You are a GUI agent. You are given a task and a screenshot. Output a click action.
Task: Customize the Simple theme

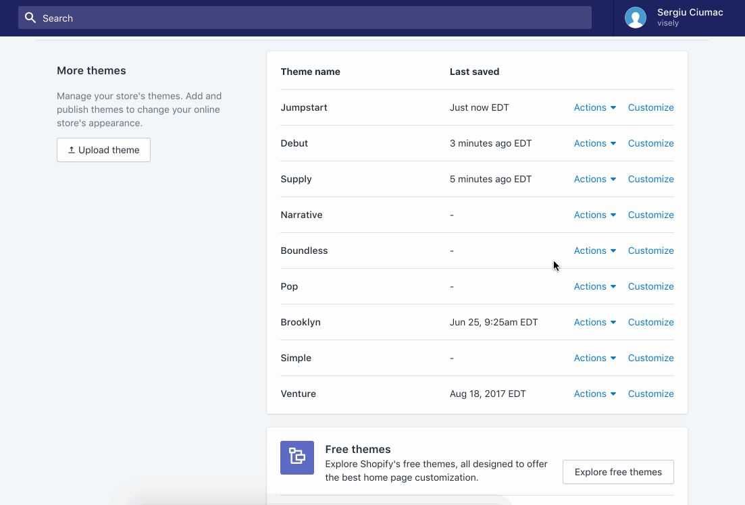(650, 358)
